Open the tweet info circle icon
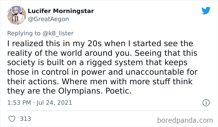The image size is (218, 127). pos(206,103)
